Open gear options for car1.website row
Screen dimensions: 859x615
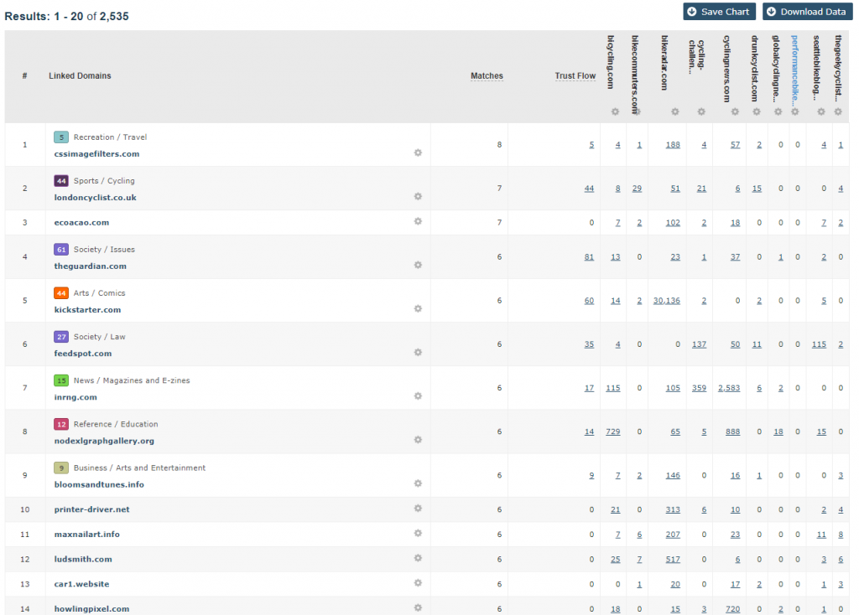[418, 582]
